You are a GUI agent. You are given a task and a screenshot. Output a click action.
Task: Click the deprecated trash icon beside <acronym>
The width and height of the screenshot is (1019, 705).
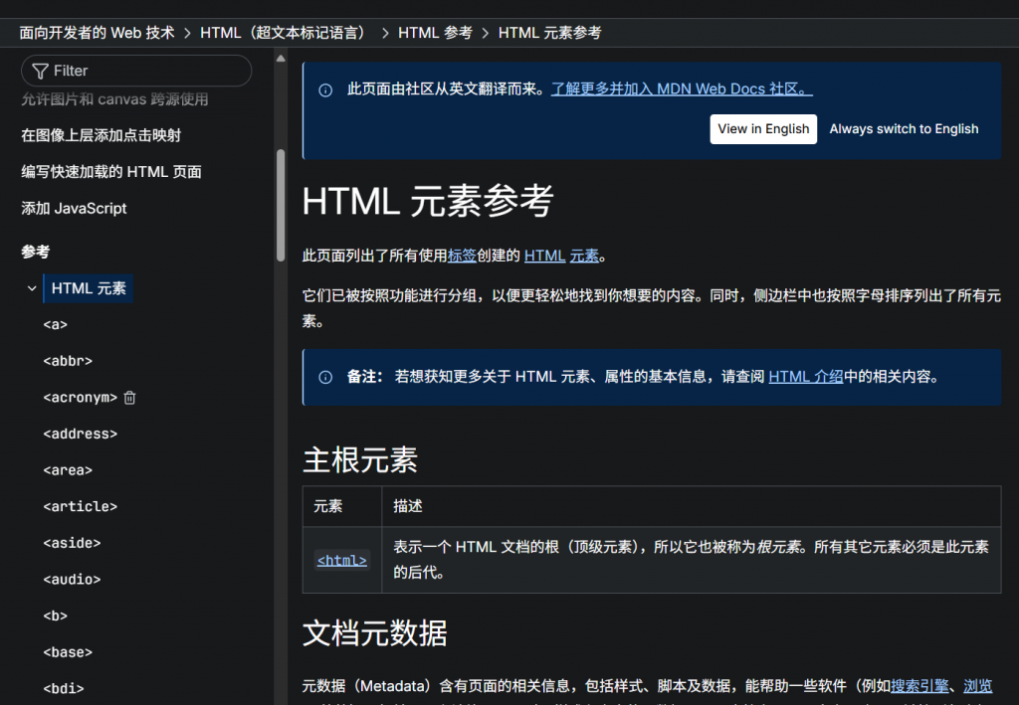pyautogui.click(x=129, y=398)
